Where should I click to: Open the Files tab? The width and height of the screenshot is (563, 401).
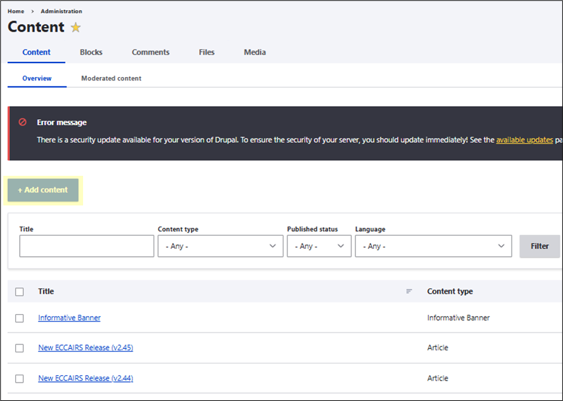pyautogui.click(x=206, y=53)
